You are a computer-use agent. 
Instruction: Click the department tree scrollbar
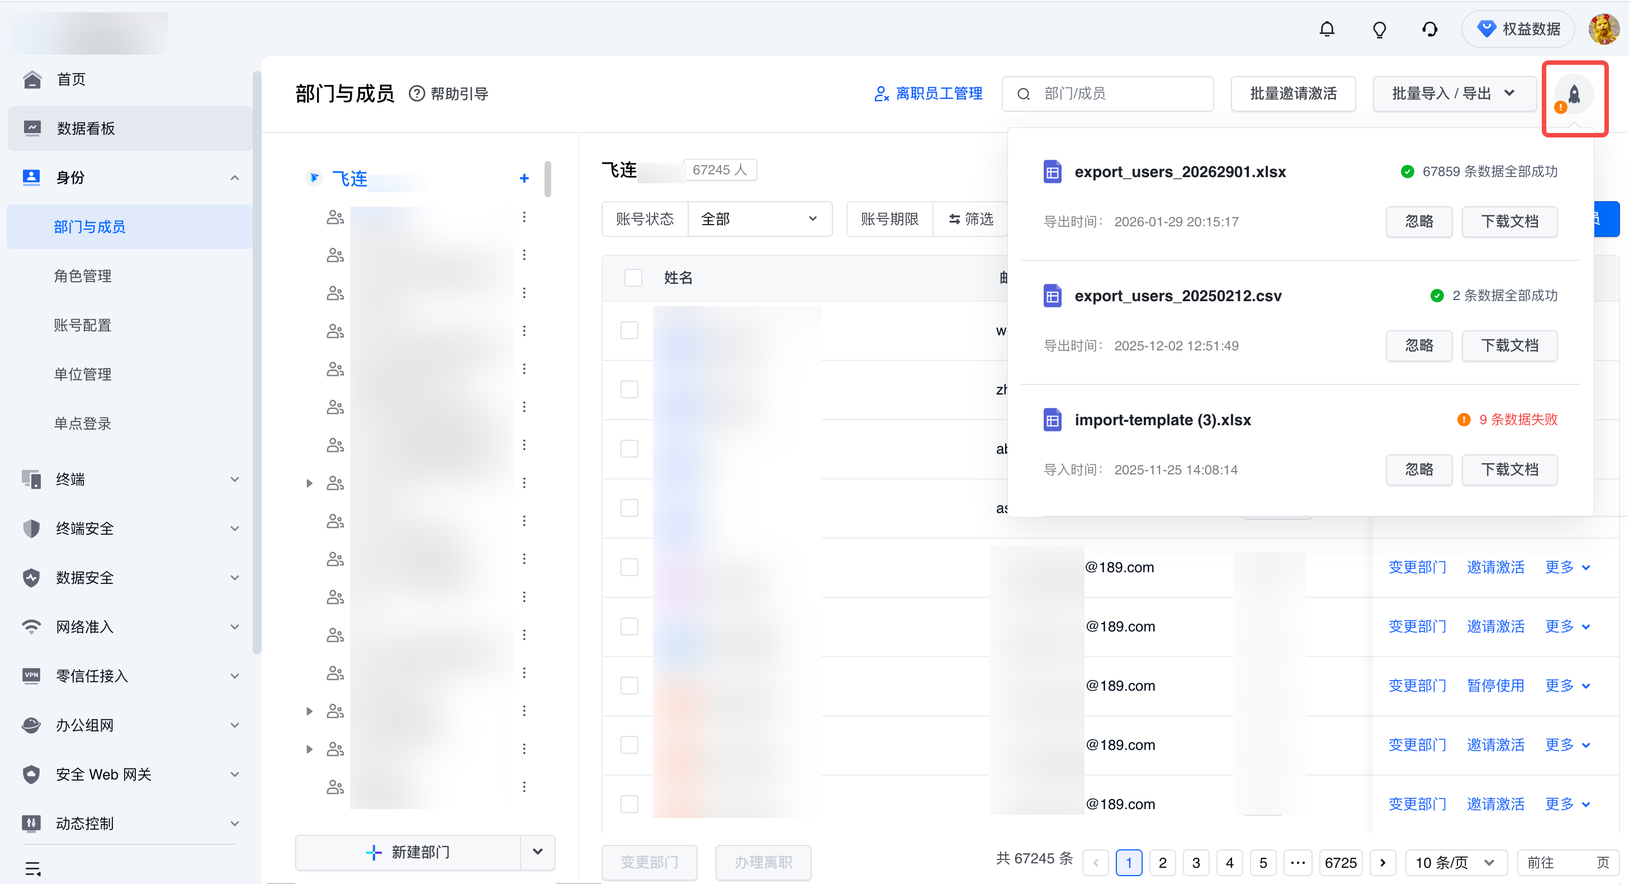click(548, 179)
